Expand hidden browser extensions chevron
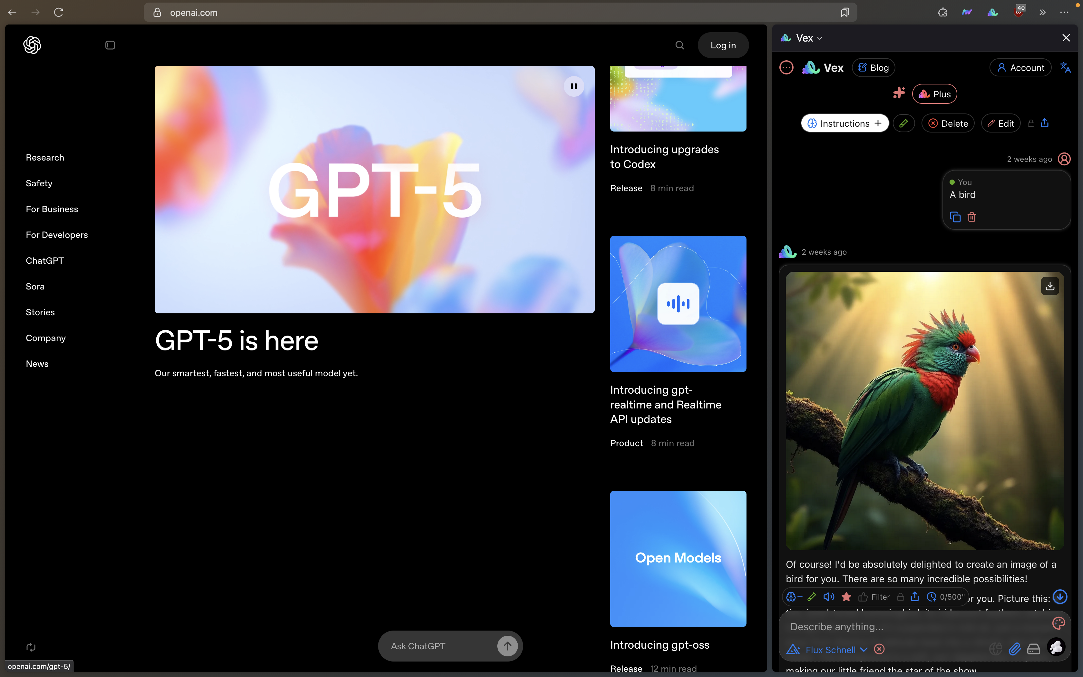Screen dimensions: 1083x677 point(1042,13)
